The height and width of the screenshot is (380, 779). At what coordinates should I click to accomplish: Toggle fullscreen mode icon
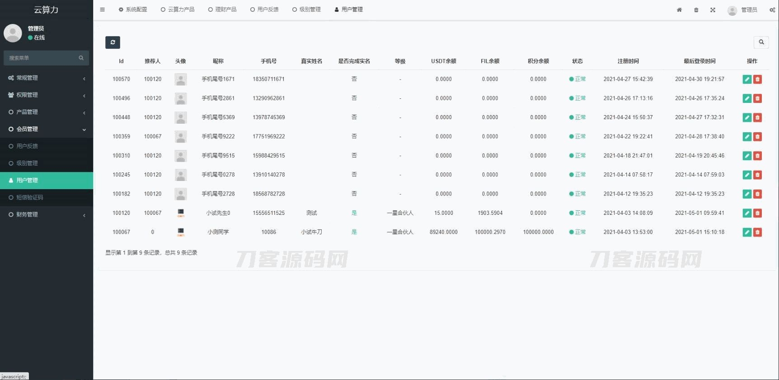pyautogui.click(x=713, y=10)
